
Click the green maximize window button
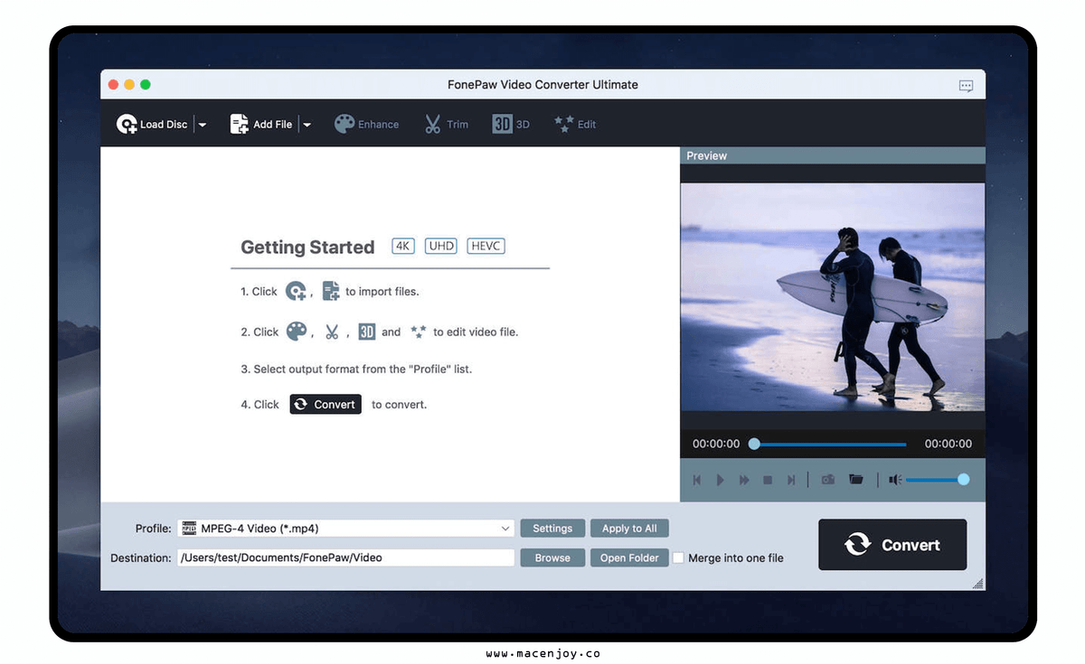click(x=146, y=85)
